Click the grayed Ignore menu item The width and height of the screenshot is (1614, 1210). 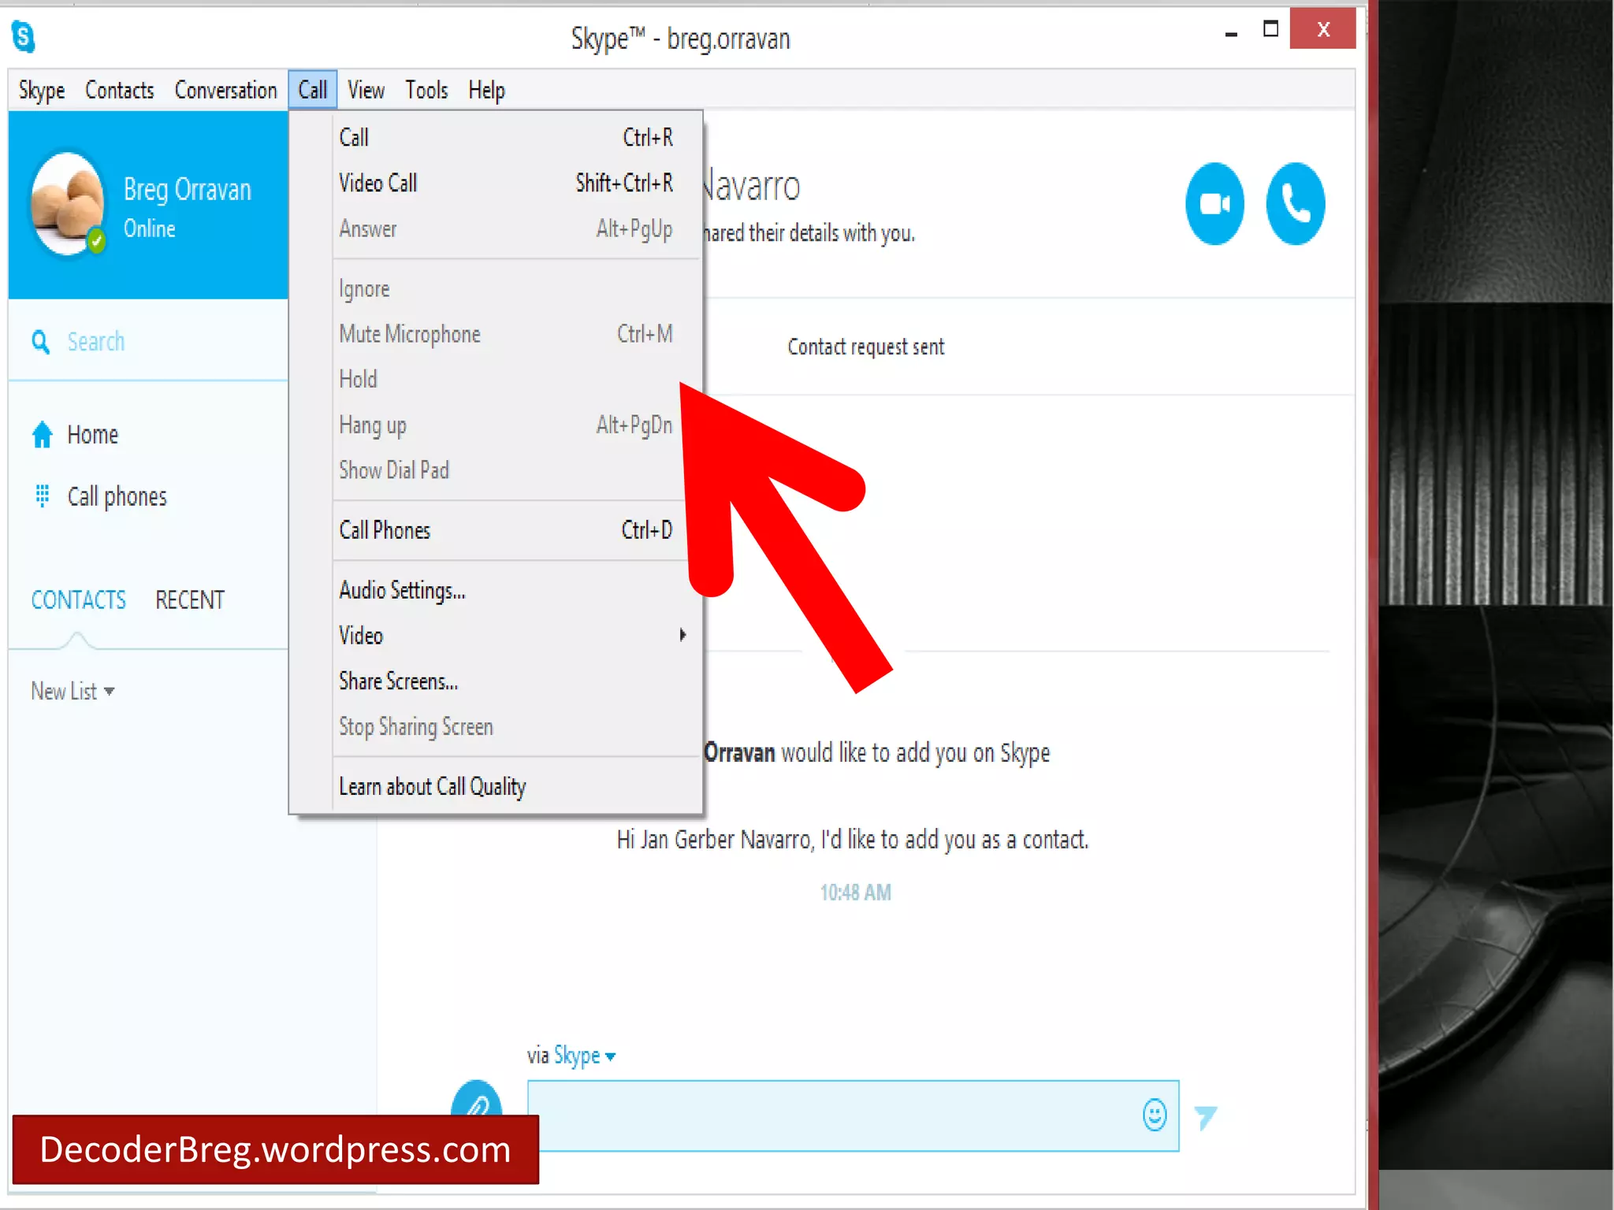[x=506, y=289]
